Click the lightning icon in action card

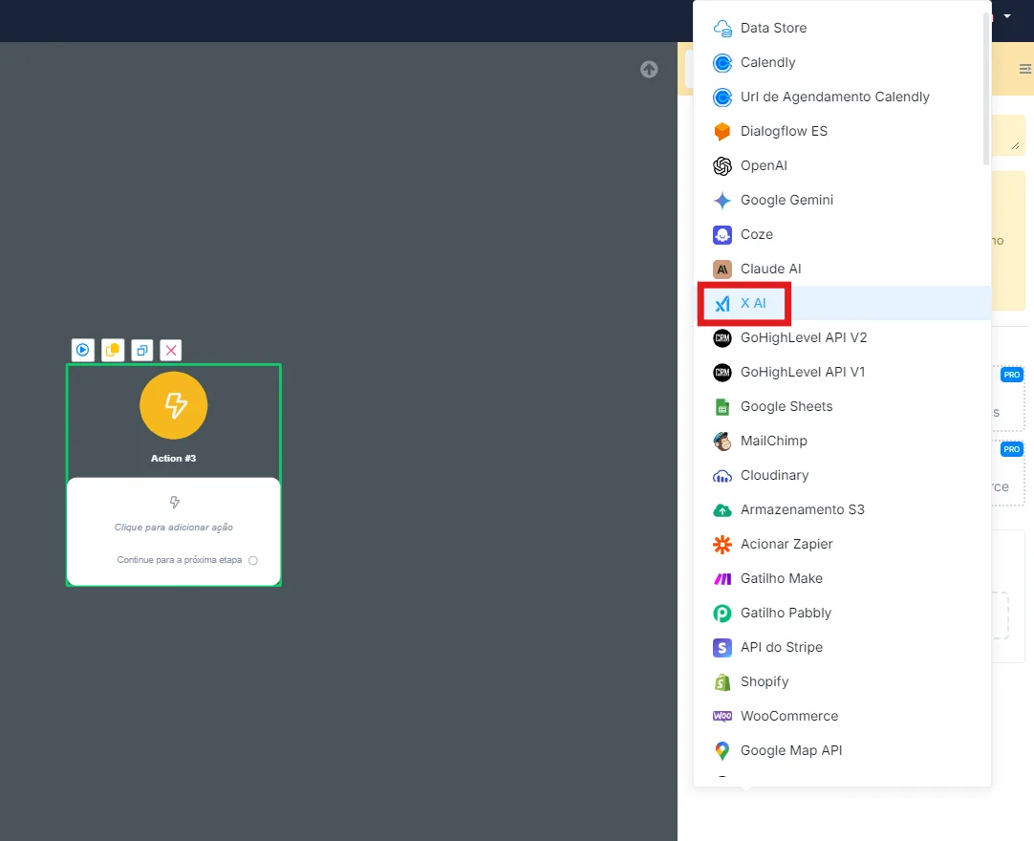click(174, 503)
